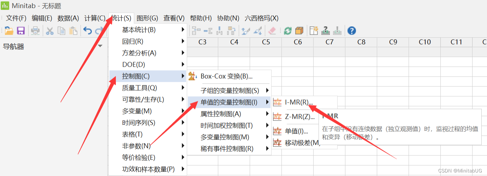The height and width of the screenshot is (176, 487).
Task: Expand the 回归(R) submenu
Action: tap(148, 41)
